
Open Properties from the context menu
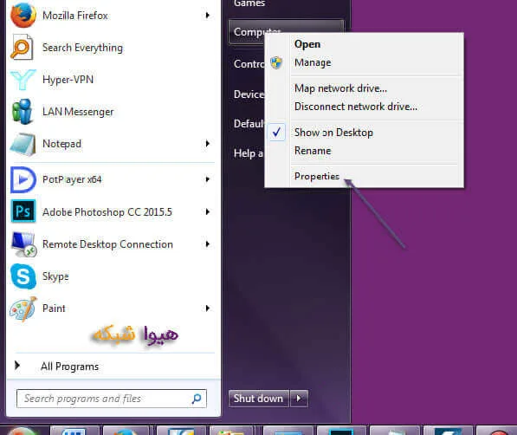coord(365,176)
